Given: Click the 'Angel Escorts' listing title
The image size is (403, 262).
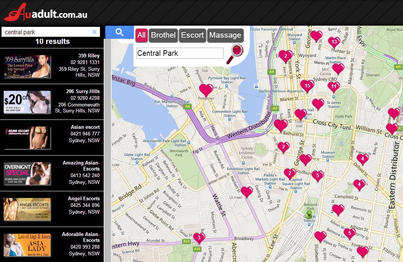Looking at the screenshot, I should (84, 199).
